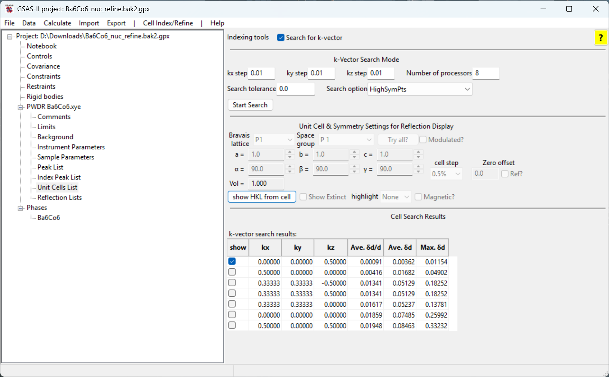Screen dimensions: 609x377
Task: Increase the γ angle with up arrow
Action: 419,166
